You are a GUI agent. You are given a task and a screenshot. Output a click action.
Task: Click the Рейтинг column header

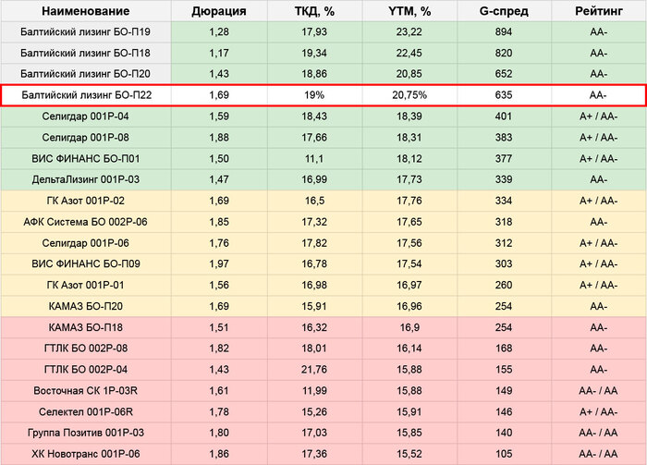point(597,11)
